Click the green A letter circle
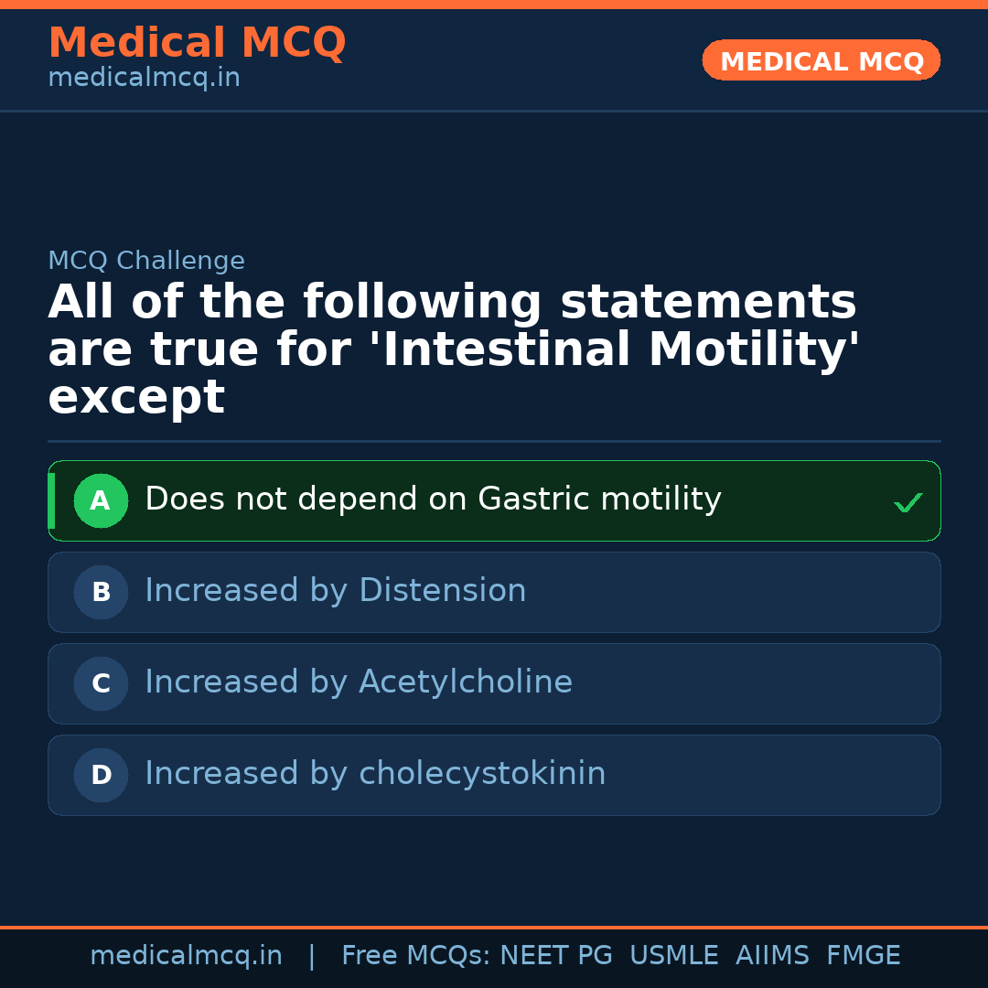This screenshot has height=988, width=988. point(101,500)
